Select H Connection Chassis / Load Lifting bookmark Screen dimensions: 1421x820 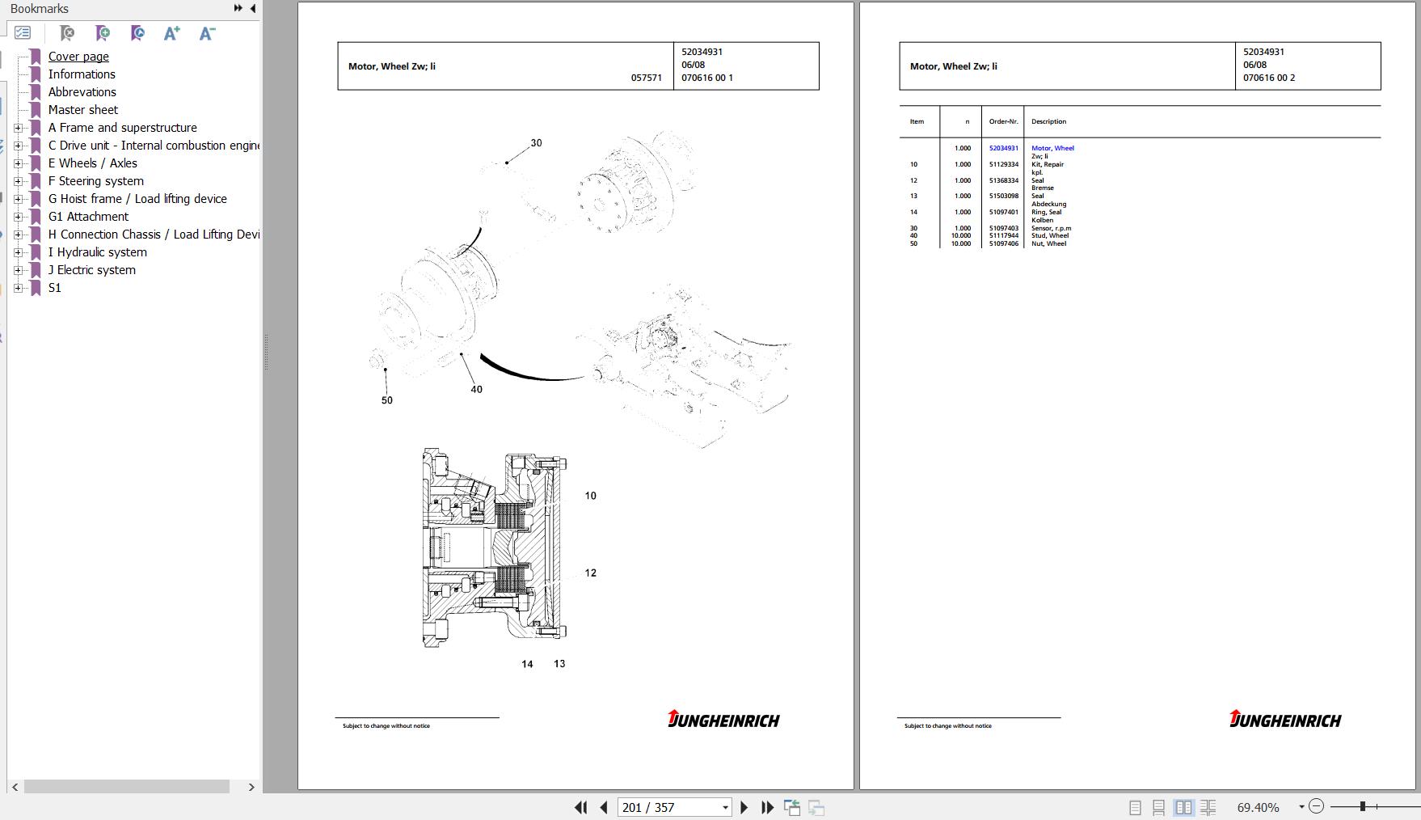(x=154, y=235)
